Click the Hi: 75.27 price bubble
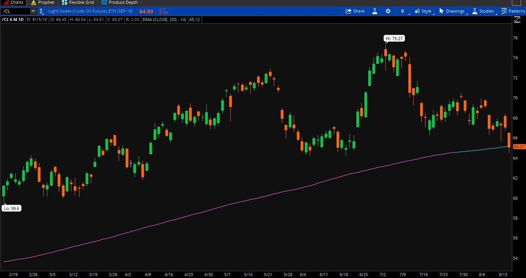The width and height of the screenshot is (526, 278). [x=394, y=38]
